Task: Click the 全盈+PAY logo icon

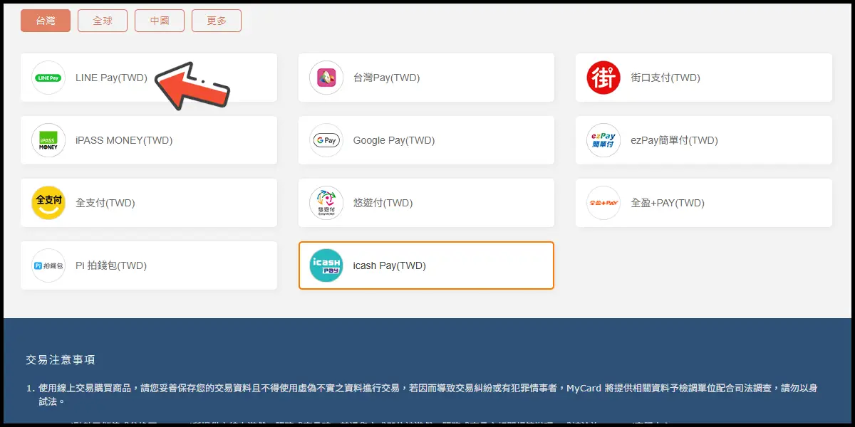Action: [x=603, y=203]
